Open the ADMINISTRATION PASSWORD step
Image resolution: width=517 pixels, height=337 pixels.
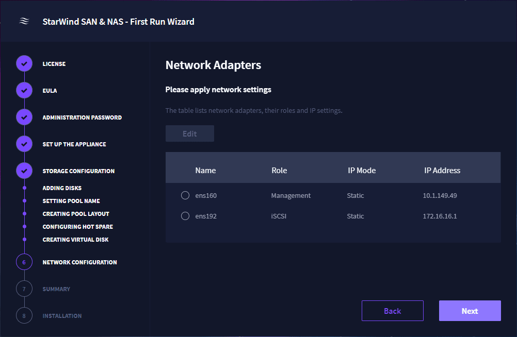[x=82, y=117]
